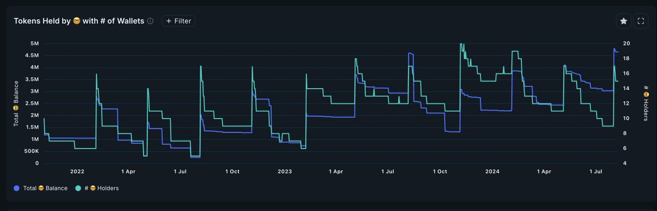The height and width of the screenshot is (211, 657).
Task: Click the 2023 x-axis label
Action: coord(285,171)
